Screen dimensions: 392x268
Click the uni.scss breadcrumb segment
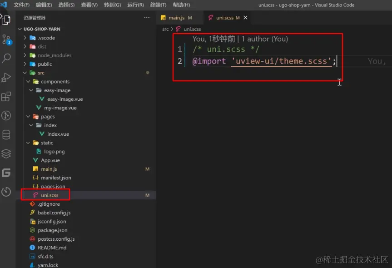[x=192, y=29]
